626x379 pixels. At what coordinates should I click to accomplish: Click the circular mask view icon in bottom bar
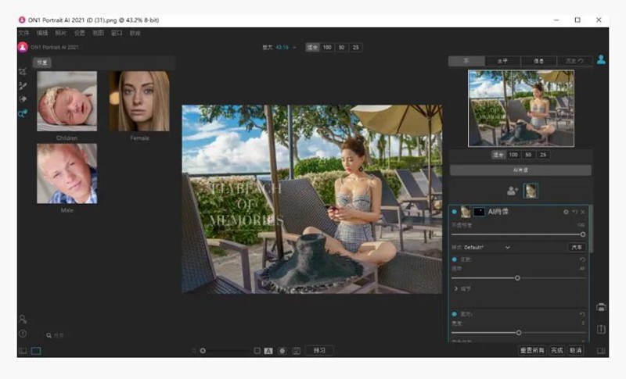coord(282,351)
